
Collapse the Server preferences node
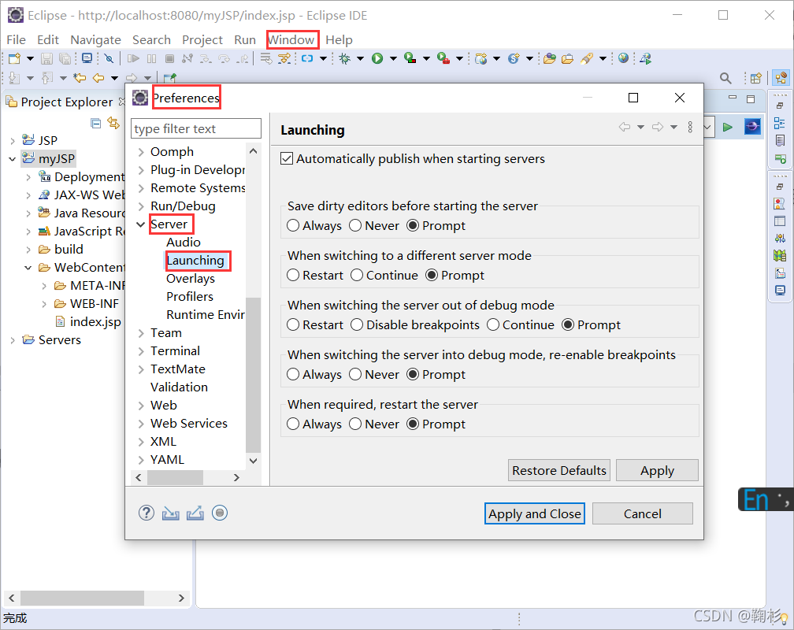pos(141,224)
